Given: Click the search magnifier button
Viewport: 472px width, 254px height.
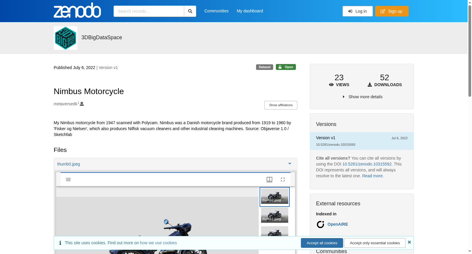Looking at the screenshot, I should [190, 11].
